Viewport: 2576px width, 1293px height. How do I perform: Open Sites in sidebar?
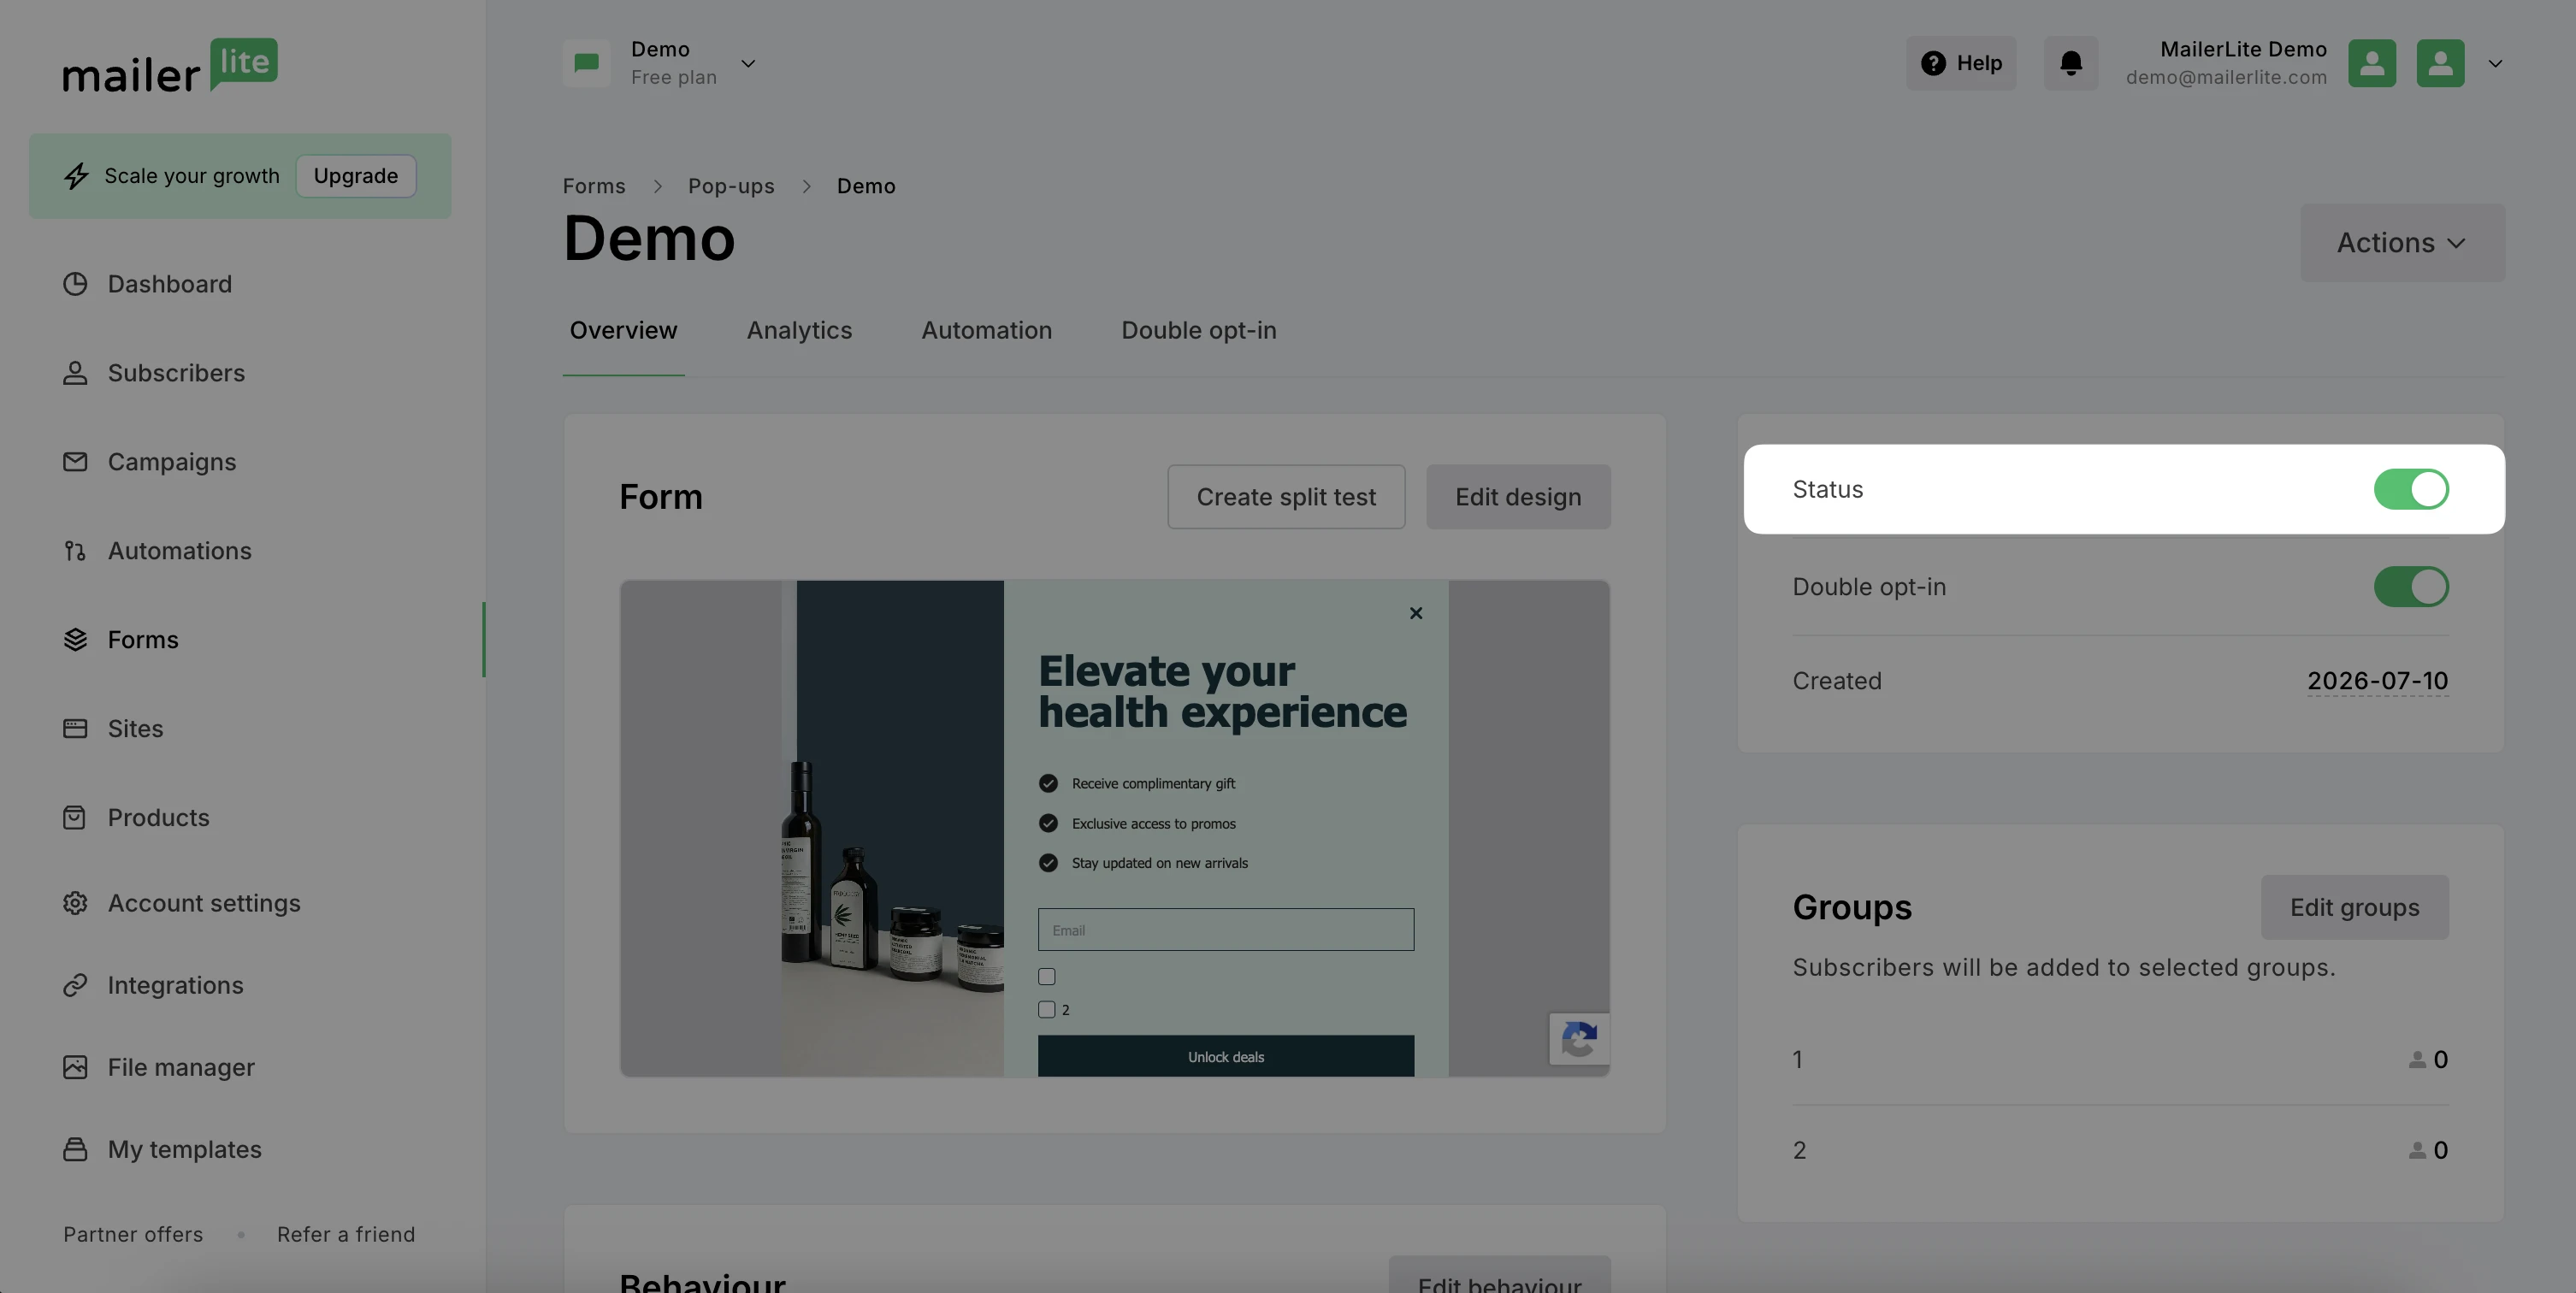[135, 729]
